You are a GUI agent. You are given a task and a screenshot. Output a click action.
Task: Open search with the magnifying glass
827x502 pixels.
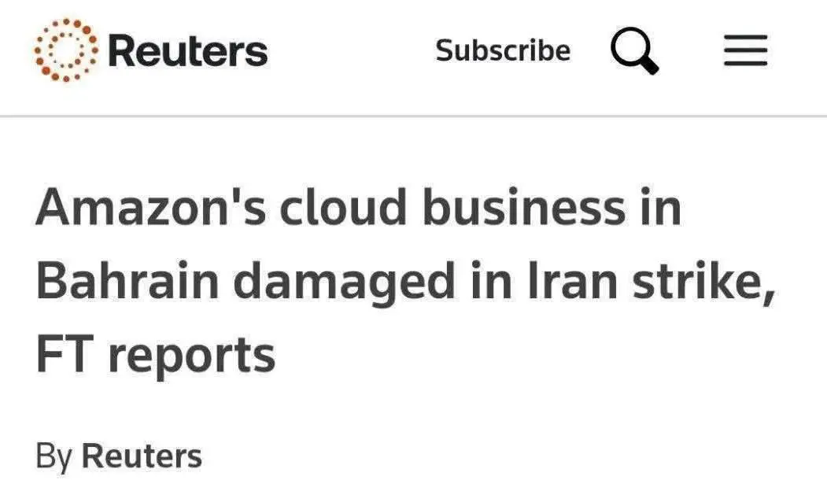pos(634,52)
